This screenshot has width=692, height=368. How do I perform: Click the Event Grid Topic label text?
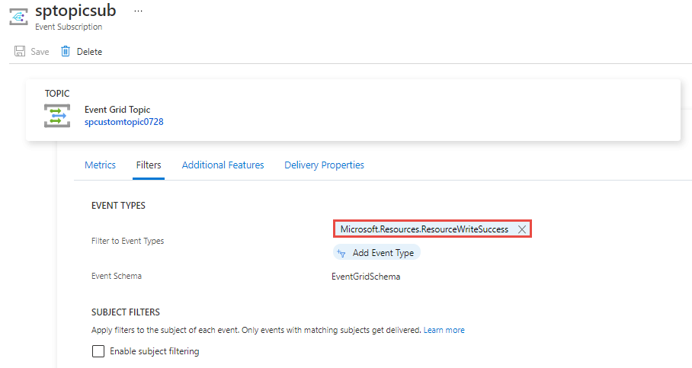click(117, 110)
